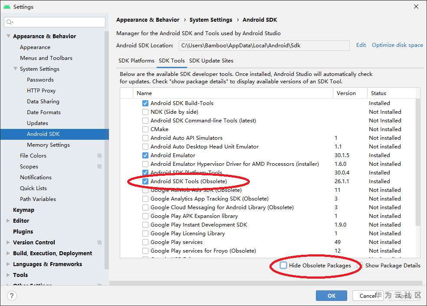Check the NDK (Side by side) checkbox
Image resolution: width=427 pixels, height=306 pixels.
click(145, 112)
